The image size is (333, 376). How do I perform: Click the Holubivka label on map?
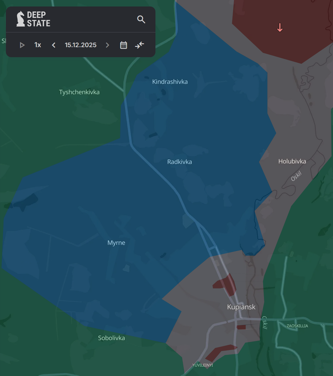click(x=292, y=161)
